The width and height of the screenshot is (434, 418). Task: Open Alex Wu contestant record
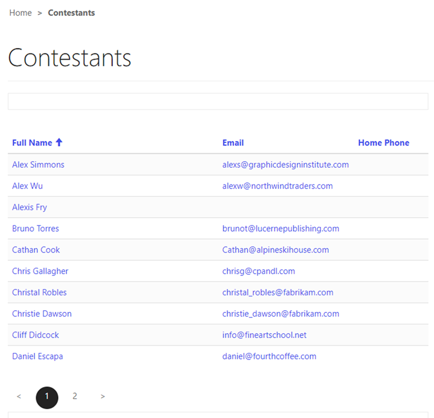pos(27,186)
